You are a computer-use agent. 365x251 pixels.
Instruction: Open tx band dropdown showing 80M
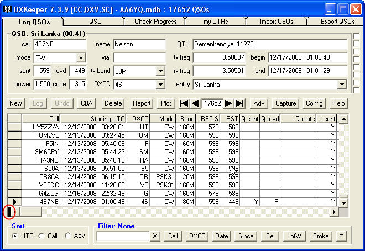pyautogui.click(x=160, y=71)
